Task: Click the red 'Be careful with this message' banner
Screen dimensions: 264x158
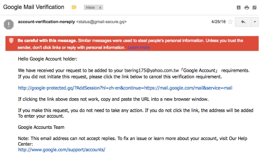Action: (132, 43)
